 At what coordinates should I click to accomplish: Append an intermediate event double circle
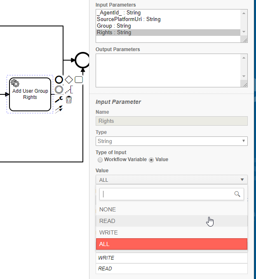point(59,89)
